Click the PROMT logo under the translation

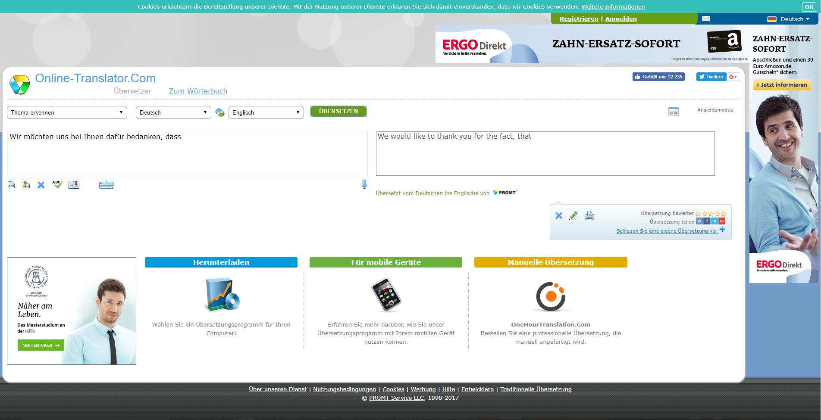(x=505, y=193)
